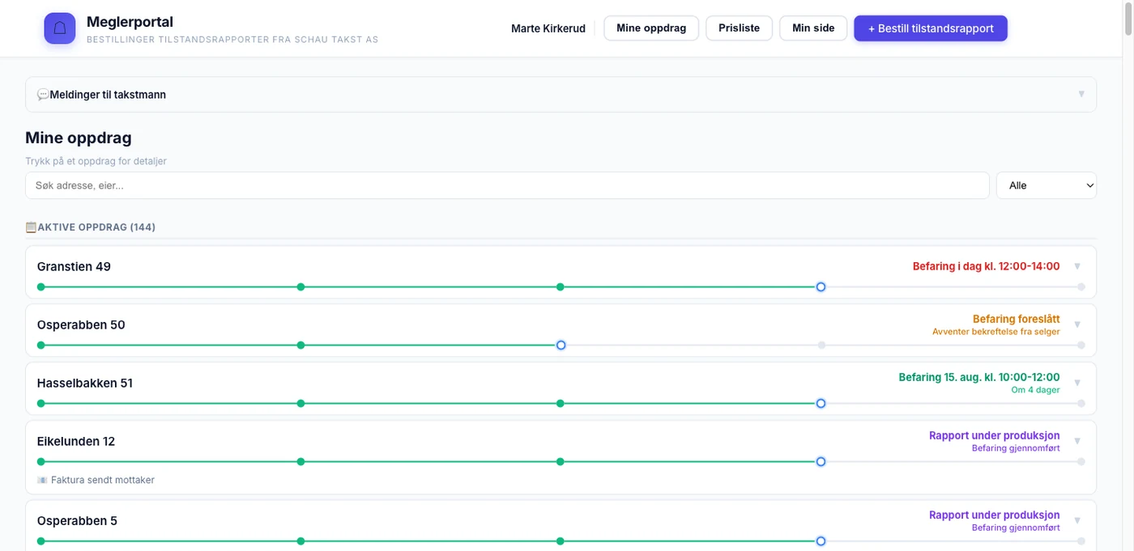
Task: Click first green progress dot on Granstien 49
Action: point(40,287)
